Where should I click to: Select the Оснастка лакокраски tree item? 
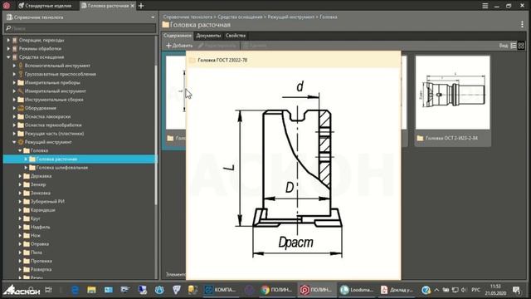(x=48, y=116)
